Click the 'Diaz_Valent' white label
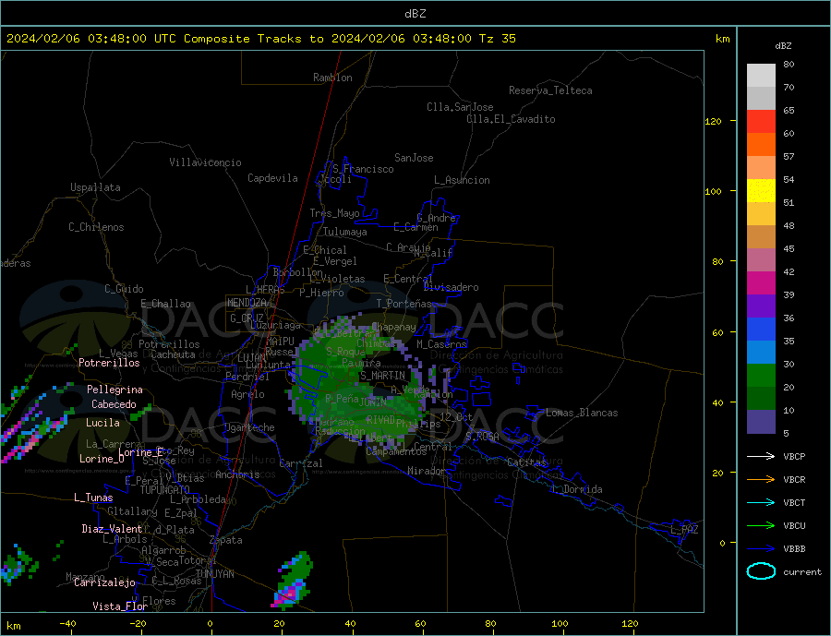The width and height of the screenshot is (831, 636). point(112,529)
